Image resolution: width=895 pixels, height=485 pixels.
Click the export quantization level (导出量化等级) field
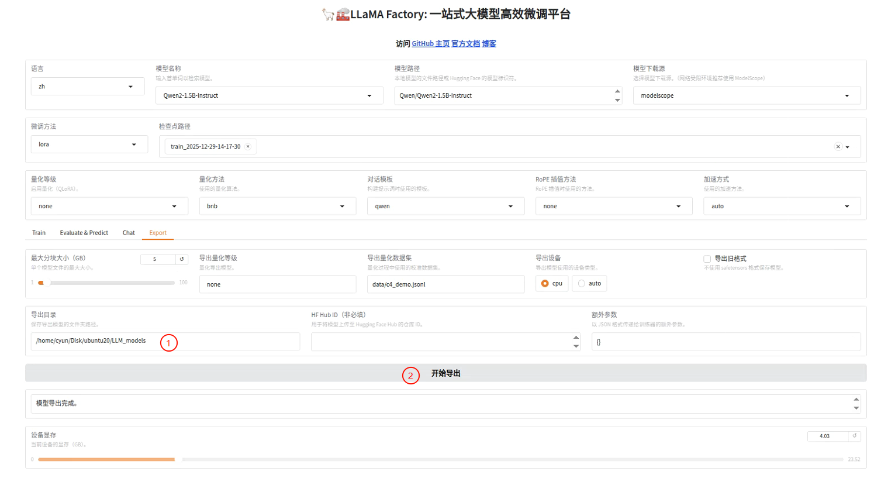pyautogui.click(x=278, y=284)
